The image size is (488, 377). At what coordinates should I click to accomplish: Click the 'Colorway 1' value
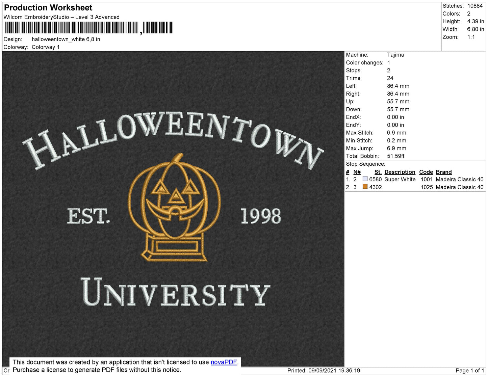[46, 47]
